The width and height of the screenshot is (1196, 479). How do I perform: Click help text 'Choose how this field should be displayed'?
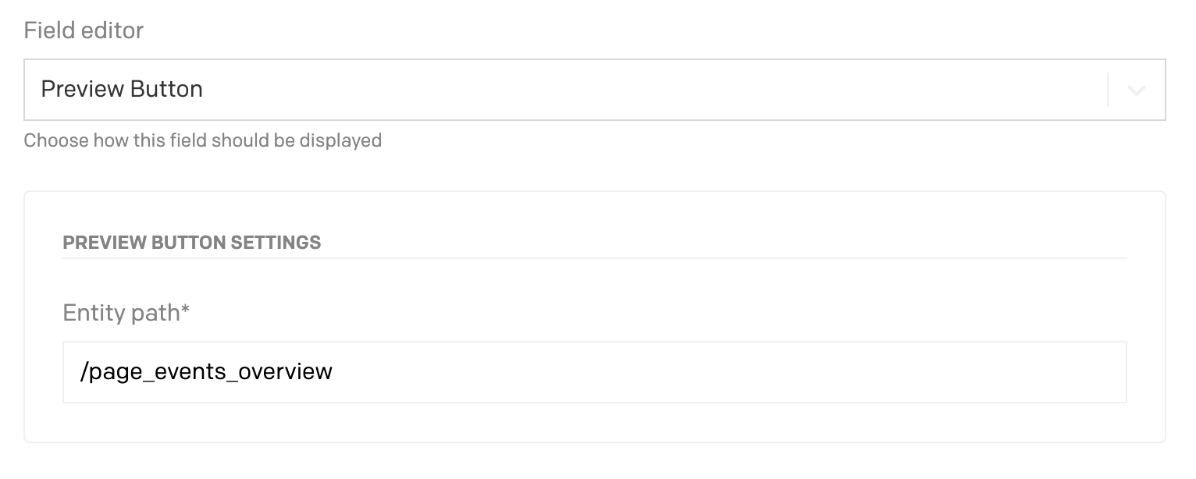click(x=202, y=141)
